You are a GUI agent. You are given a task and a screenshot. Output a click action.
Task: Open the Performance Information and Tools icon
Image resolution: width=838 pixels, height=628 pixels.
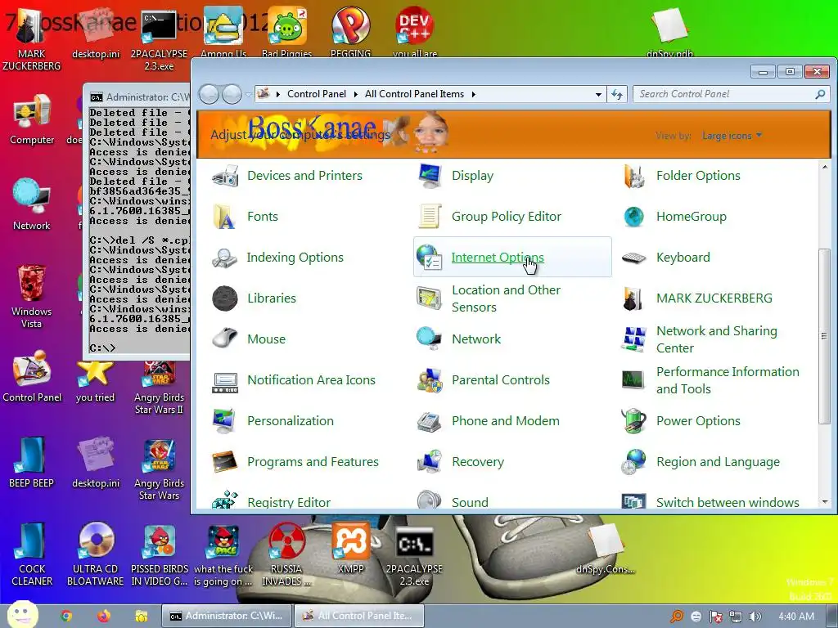(634, 380)
